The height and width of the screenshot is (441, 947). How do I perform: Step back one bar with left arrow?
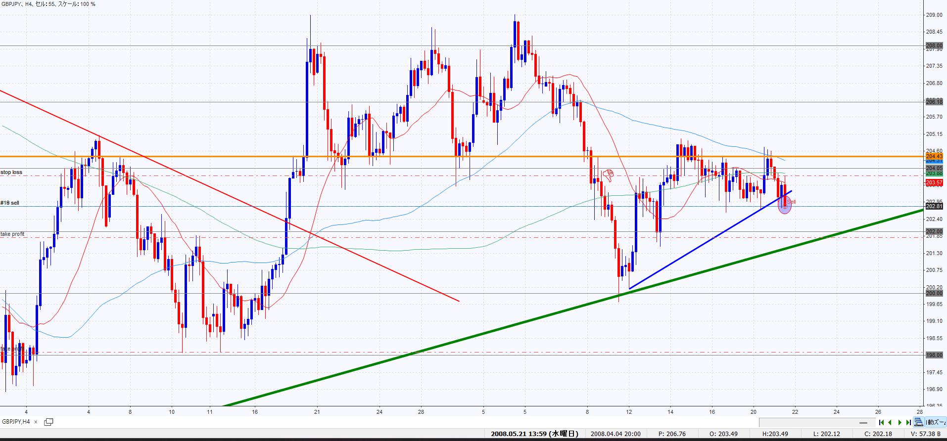pyautogui.click(x=890, y=422)
